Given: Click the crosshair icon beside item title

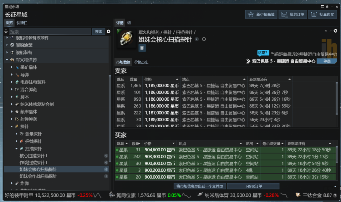Looking at the screenshot, I should click(204, 39).
